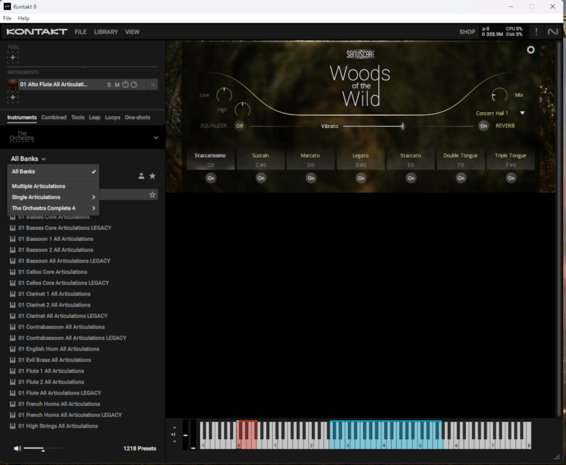Expand The Orchestra Complete 4 submenu

53,208
